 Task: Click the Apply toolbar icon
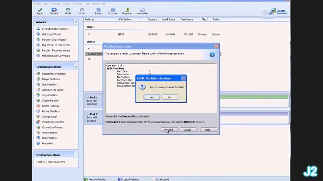coord(40,11)
